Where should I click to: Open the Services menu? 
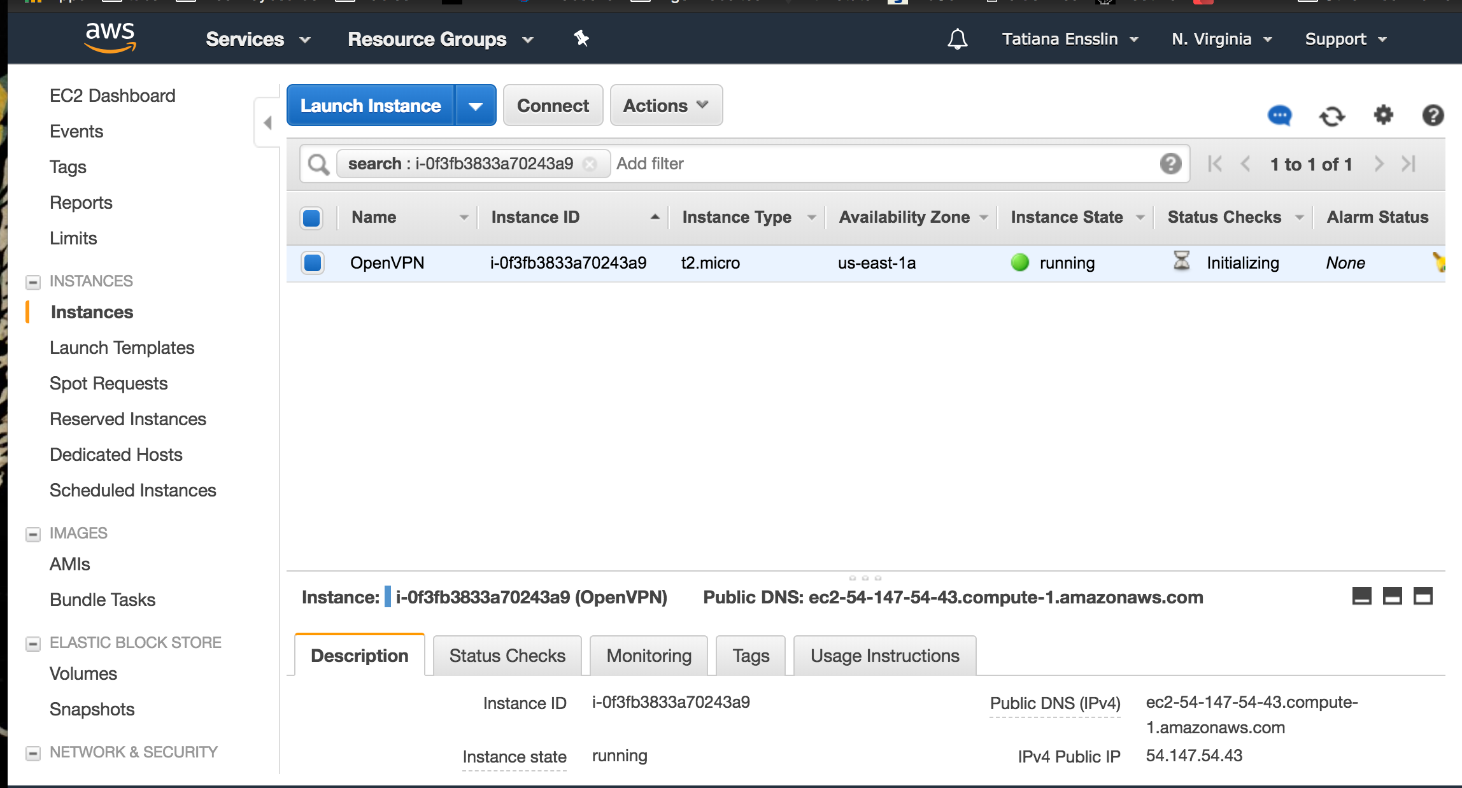[258, 39]
